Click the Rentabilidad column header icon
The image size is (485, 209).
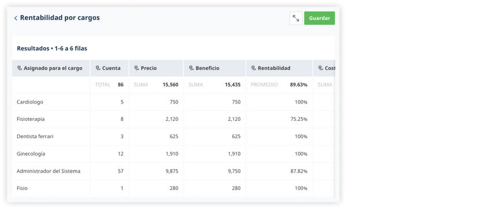click(x=253, y=68)
